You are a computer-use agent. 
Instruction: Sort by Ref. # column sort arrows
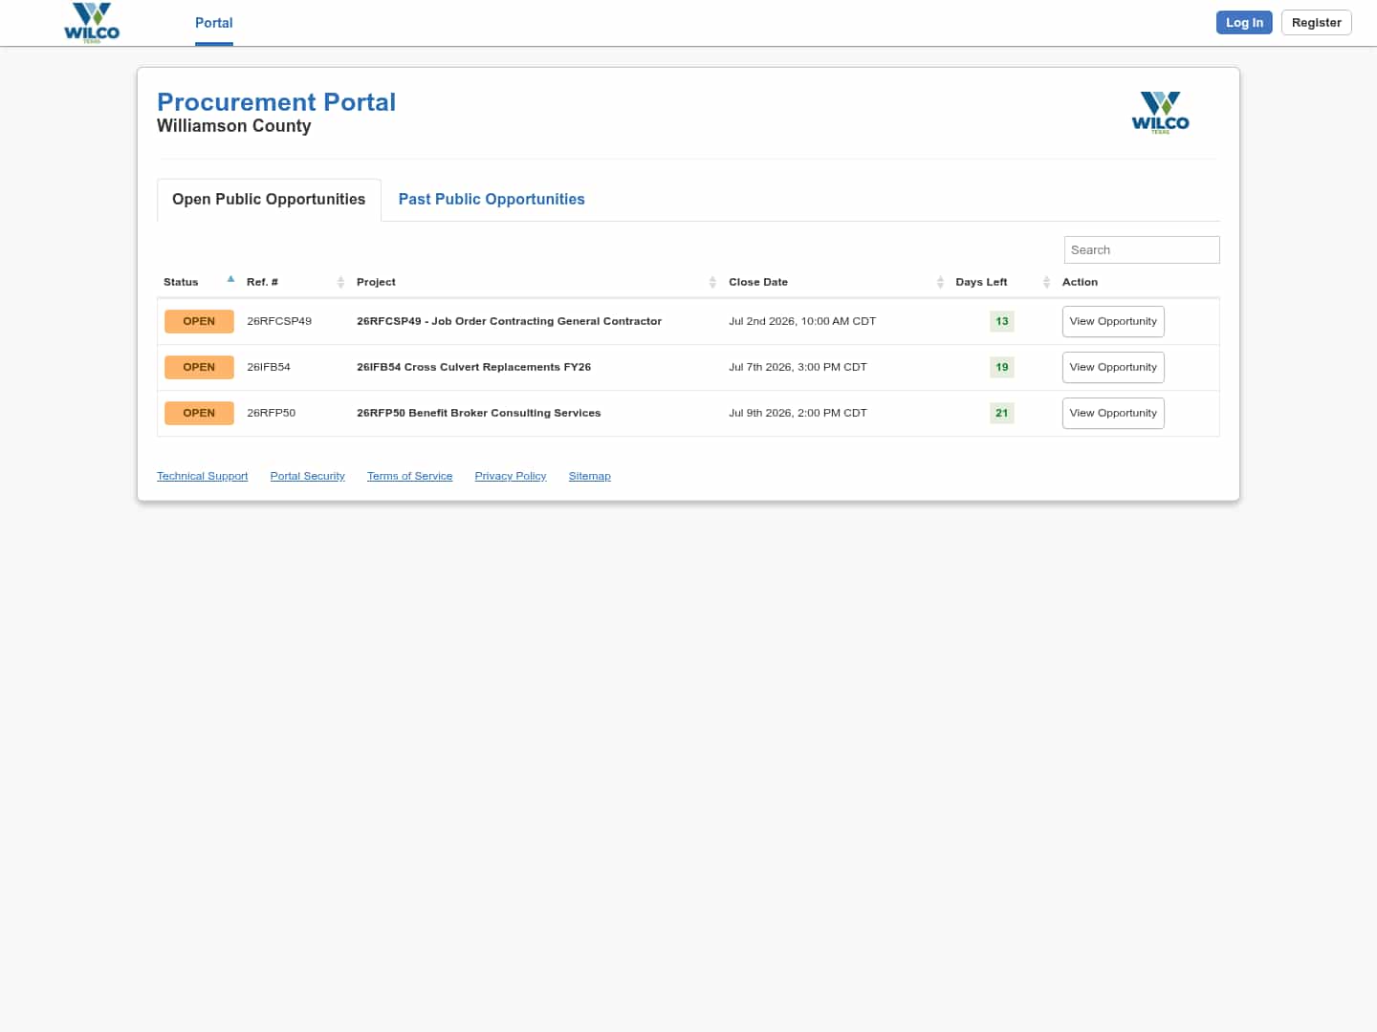[340, 282]
